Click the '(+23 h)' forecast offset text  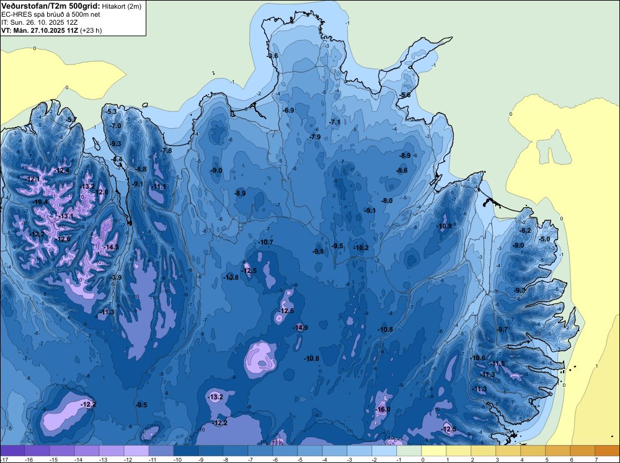(91, 30)
